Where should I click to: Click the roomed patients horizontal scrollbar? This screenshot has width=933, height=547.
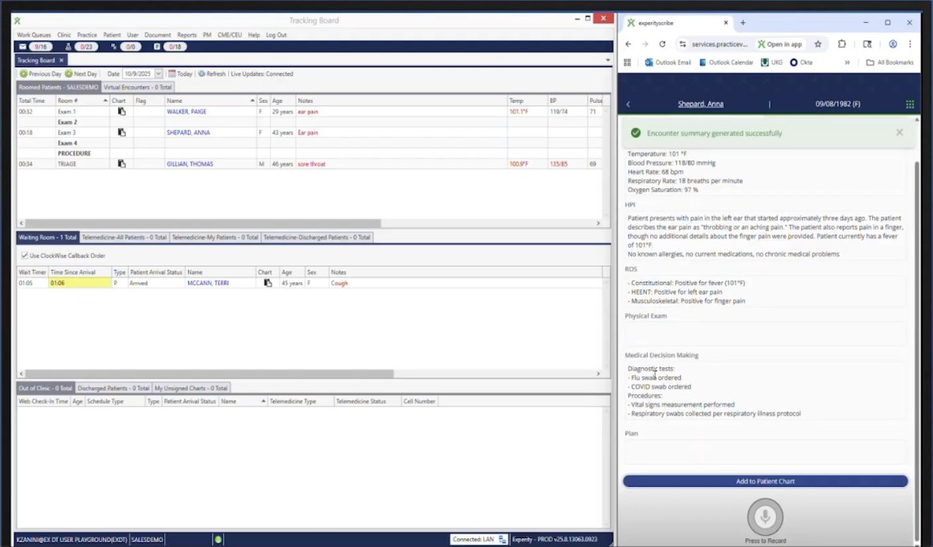[198, 223]
